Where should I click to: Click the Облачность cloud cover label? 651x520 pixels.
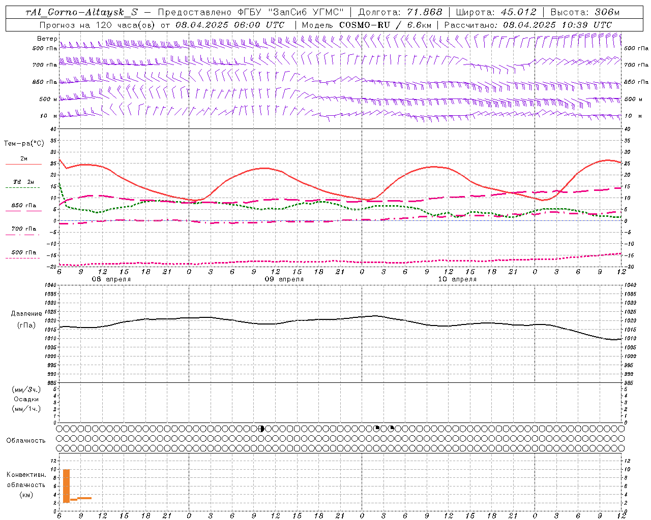[x=26, y=441]
